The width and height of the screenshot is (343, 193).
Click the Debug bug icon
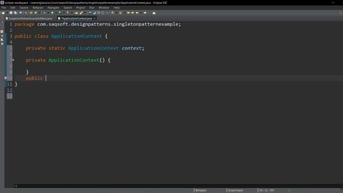pyautogui.click(x=44, y=13)
